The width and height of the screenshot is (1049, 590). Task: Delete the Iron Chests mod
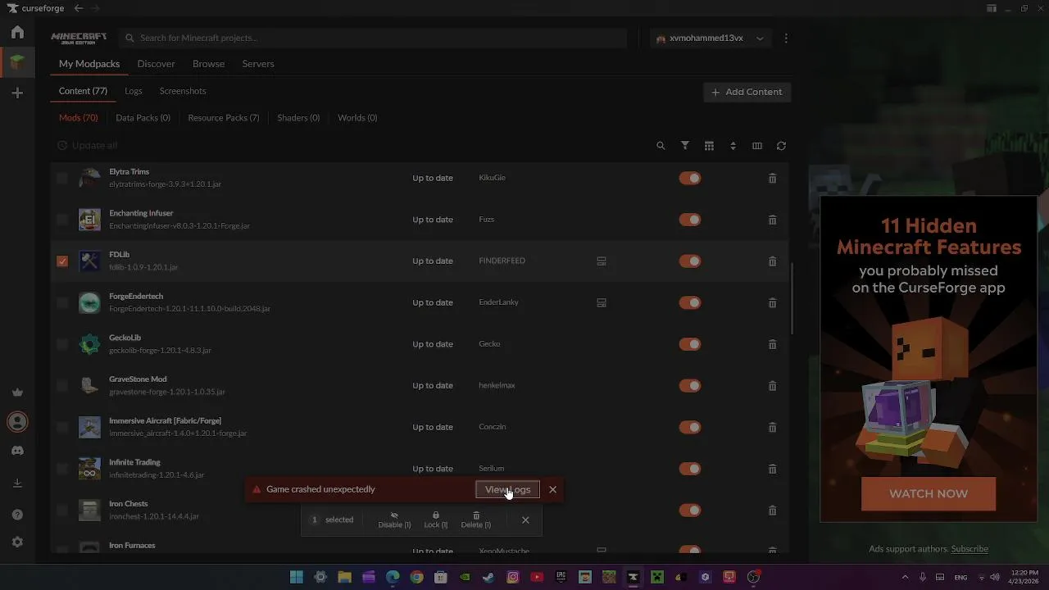pyautogui.click(x=772, y=511)
